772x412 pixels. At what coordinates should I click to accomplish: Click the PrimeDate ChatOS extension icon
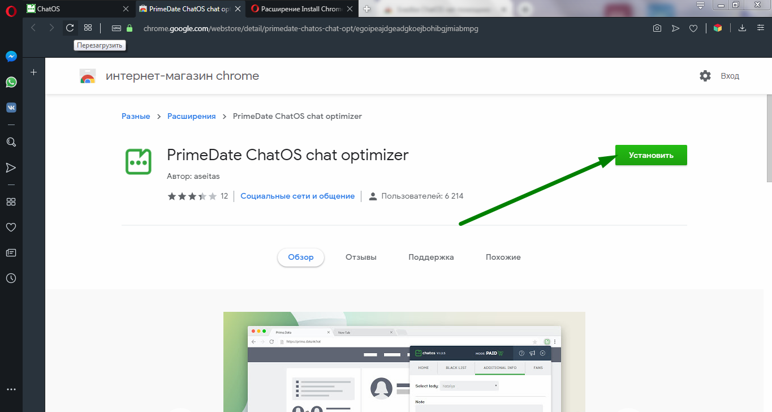pyautogui.click(x=139, y=161)
